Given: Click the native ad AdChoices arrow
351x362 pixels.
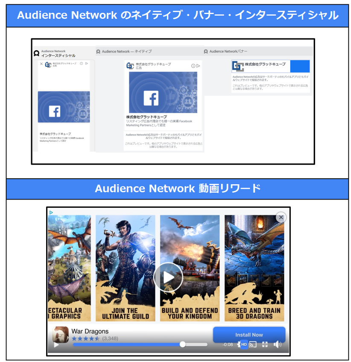Looking at the screenshot, I should [198, 66].
